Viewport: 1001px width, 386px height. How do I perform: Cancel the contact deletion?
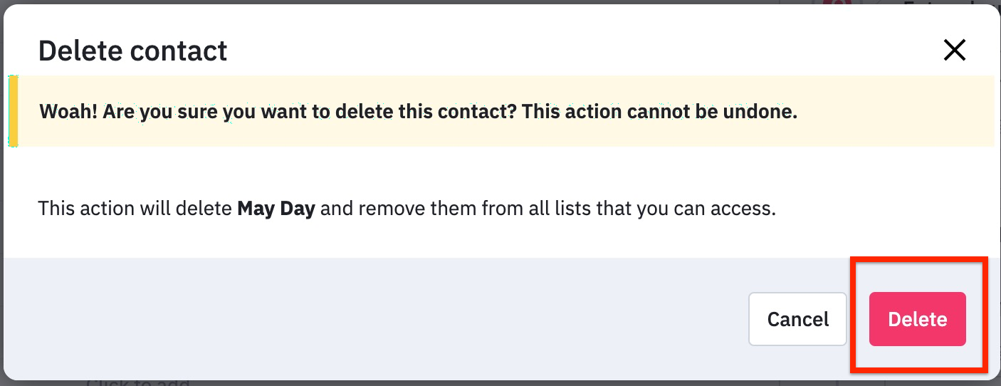797,319
